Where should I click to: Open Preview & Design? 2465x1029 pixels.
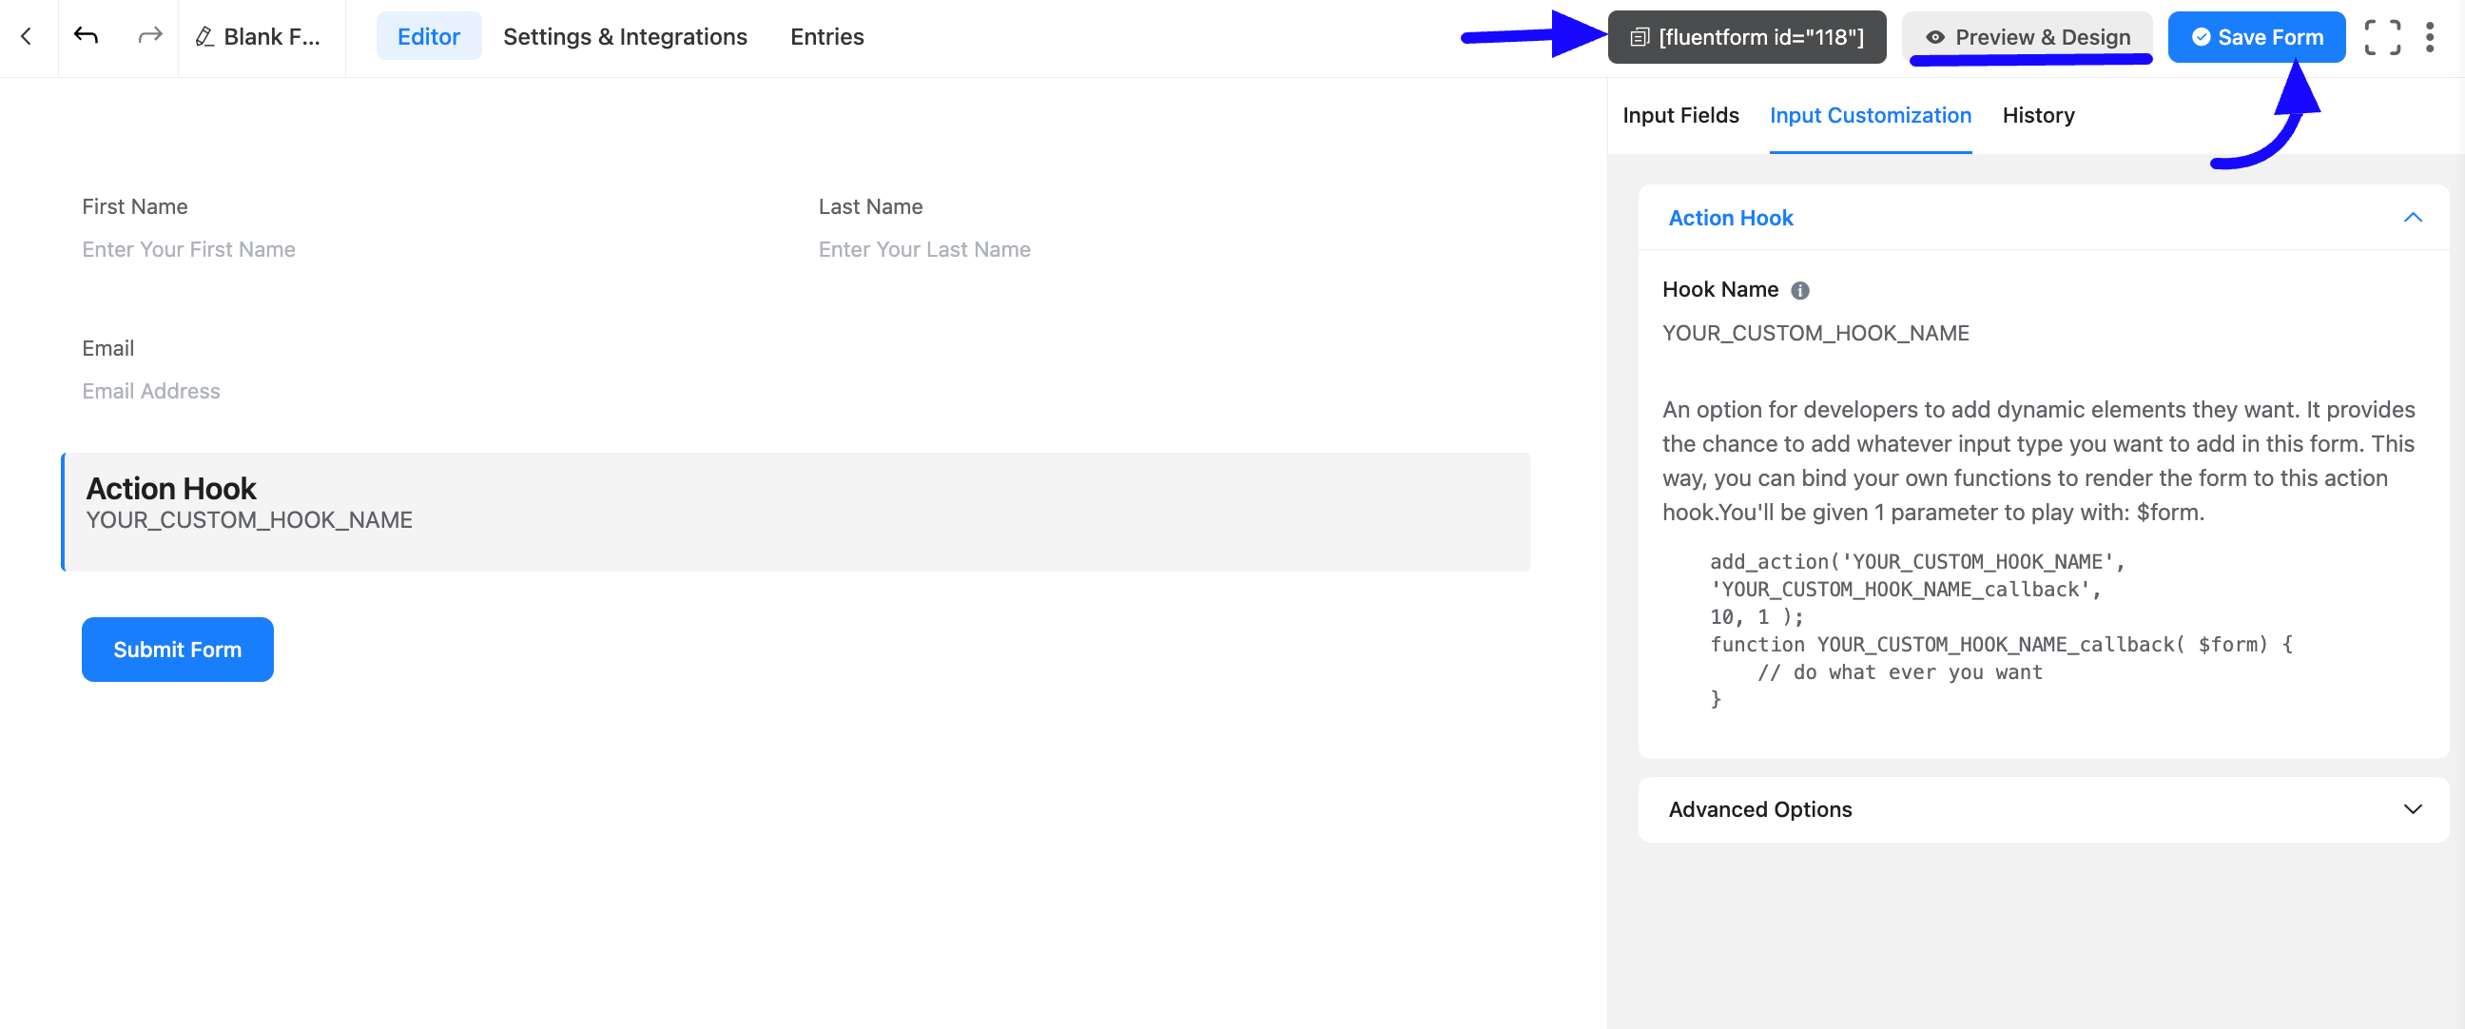2027,37
